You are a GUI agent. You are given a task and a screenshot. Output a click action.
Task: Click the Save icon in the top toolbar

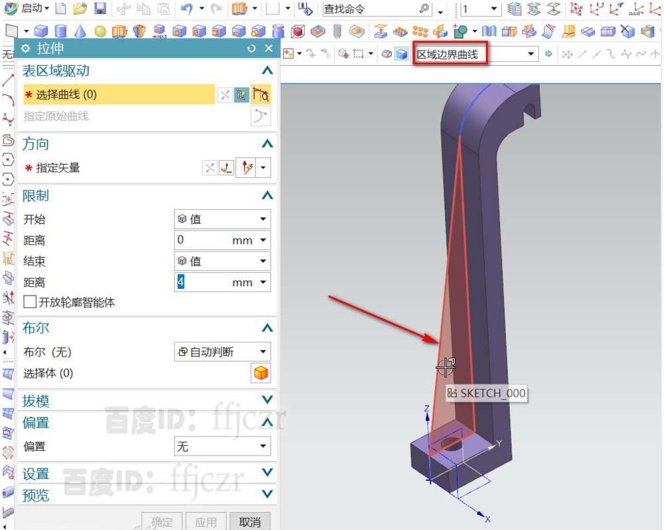click(x=98, y=9)
